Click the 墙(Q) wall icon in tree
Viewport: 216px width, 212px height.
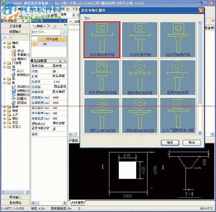point(14,51)
